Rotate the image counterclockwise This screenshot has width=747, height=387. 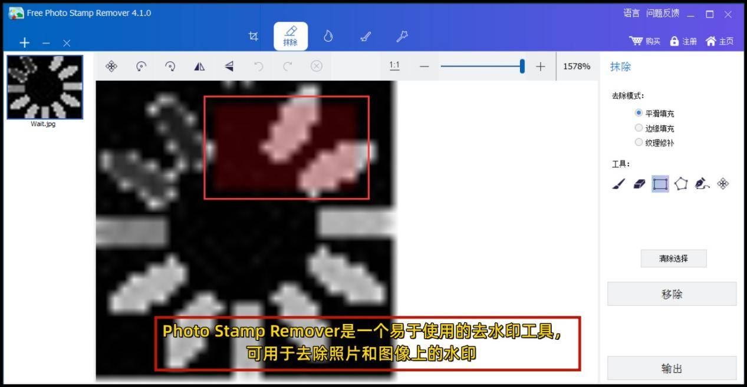(x=141, y=66)
